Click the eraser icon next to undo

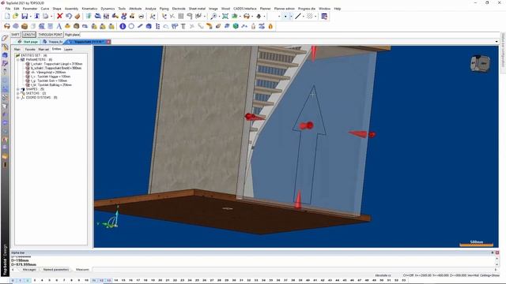77,16
